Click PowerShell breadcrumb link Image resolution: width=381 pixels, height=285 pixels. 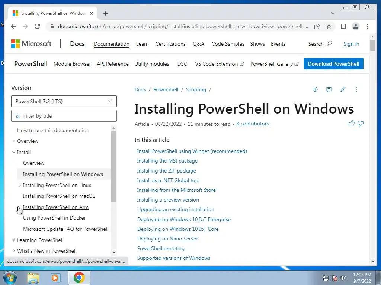tap(166, 90)
